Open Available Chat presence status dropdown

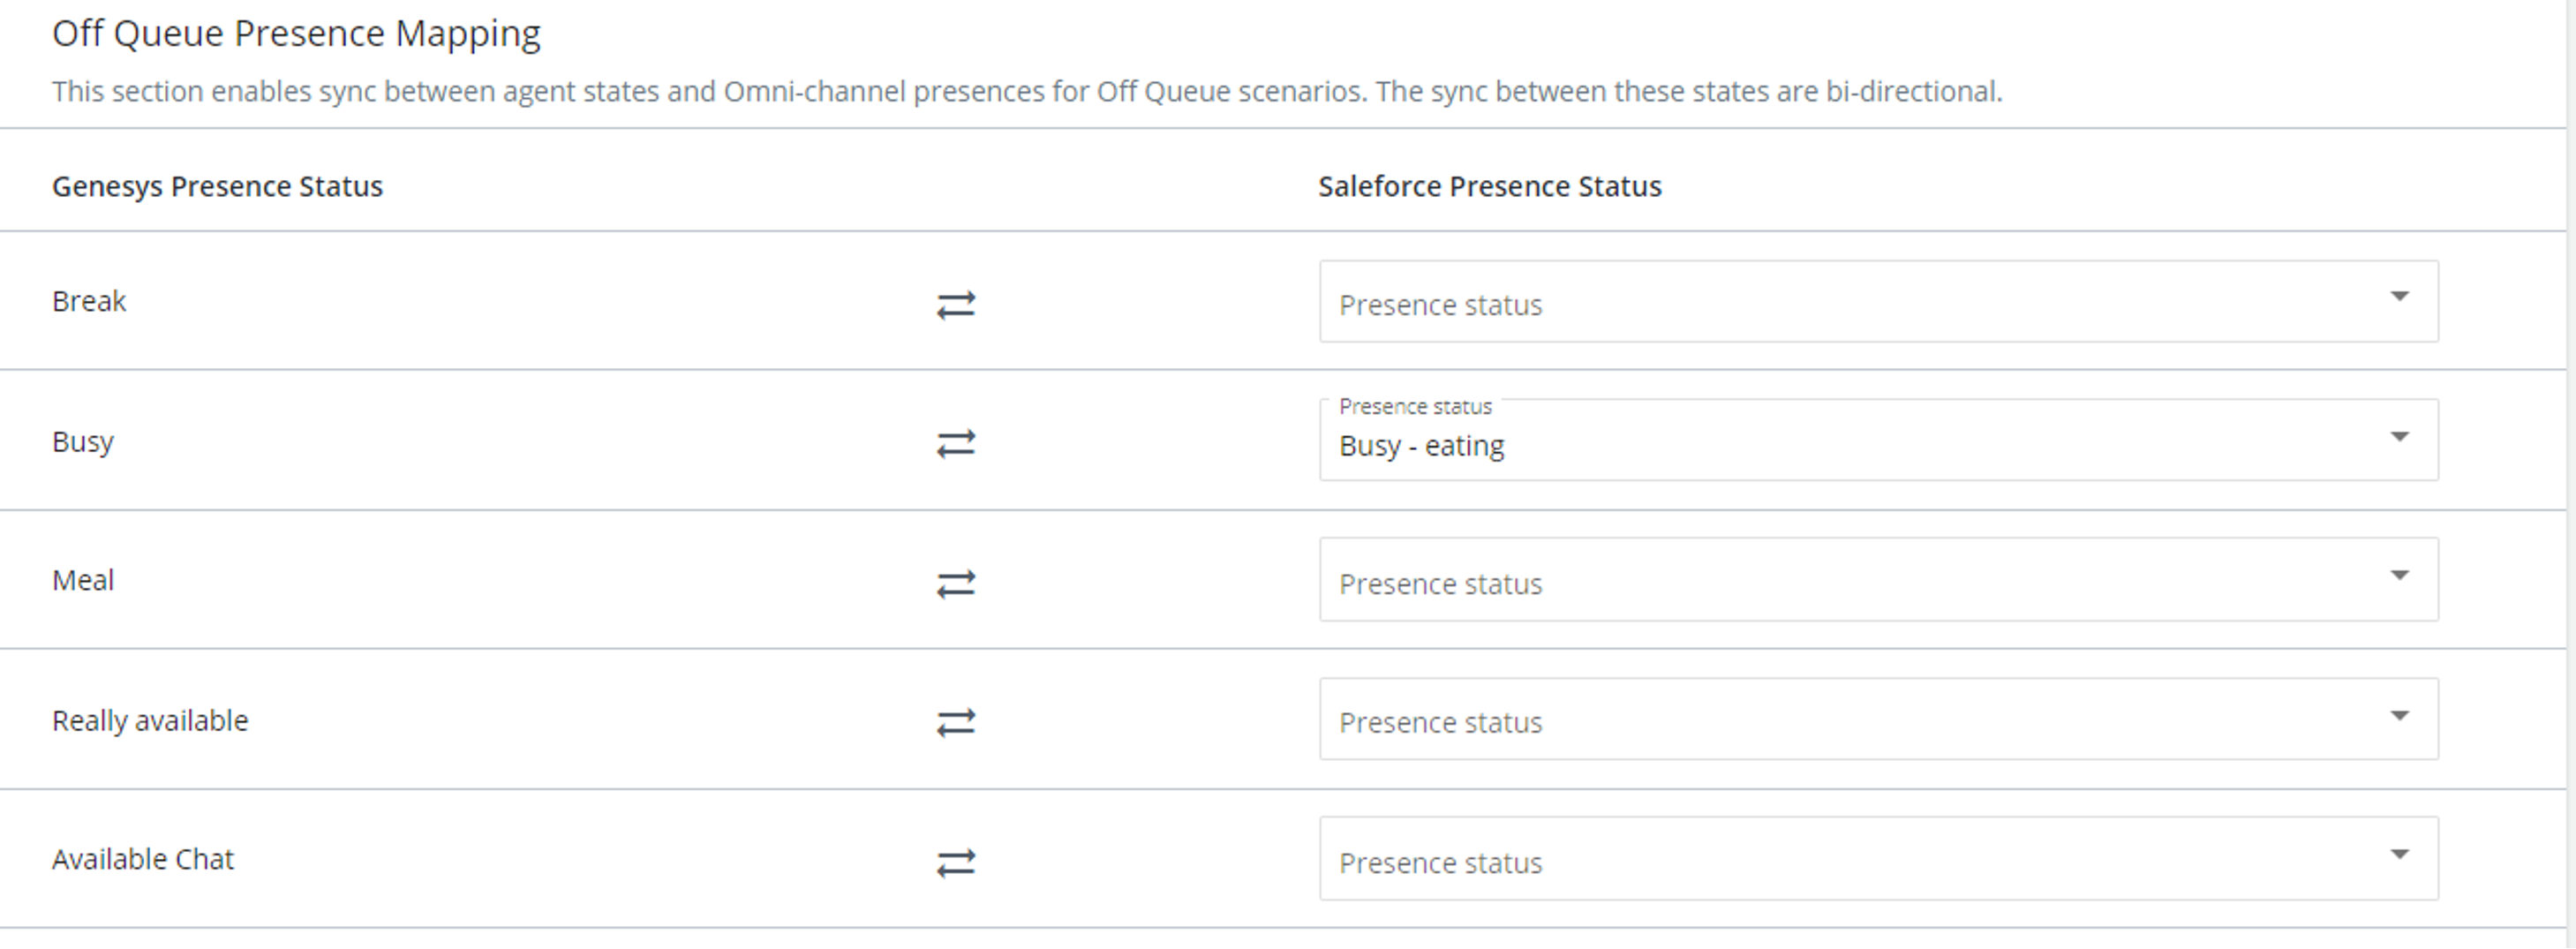pos(1860,859)
